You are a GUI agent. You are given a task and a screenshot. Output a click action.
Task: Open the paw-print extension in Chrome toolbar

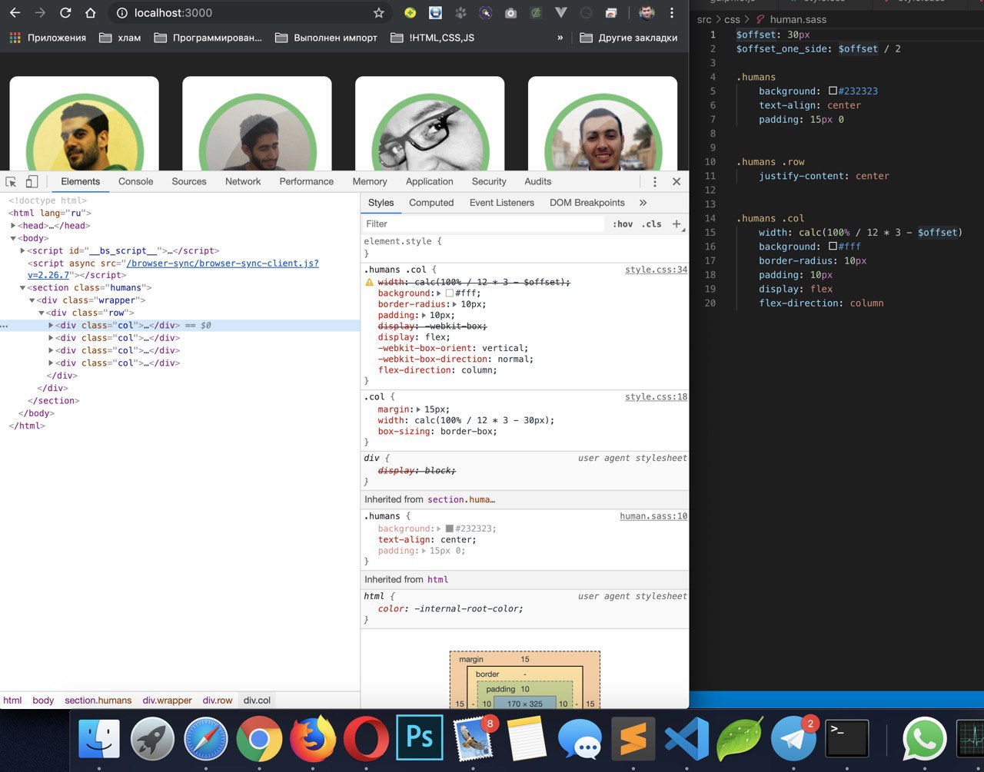pyautogui.click(x=460, y=13)
